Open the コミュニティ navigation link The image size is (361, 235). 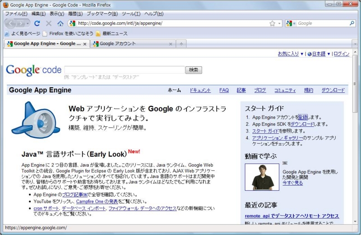(285, 90)
